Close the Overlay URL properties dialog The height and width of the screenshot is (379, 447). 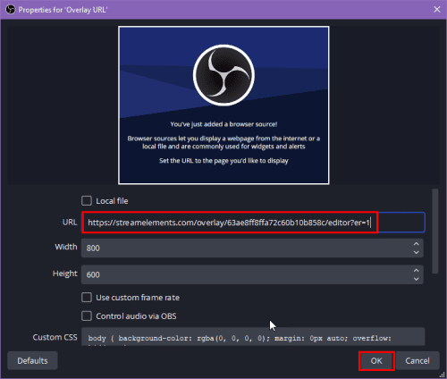437,10
